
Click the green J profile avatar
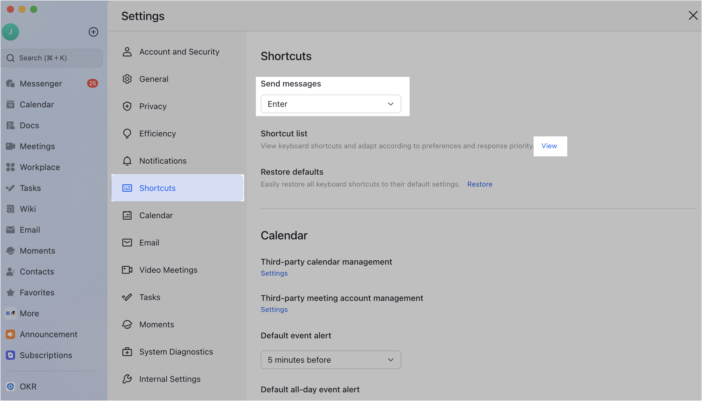coord(10,32)
